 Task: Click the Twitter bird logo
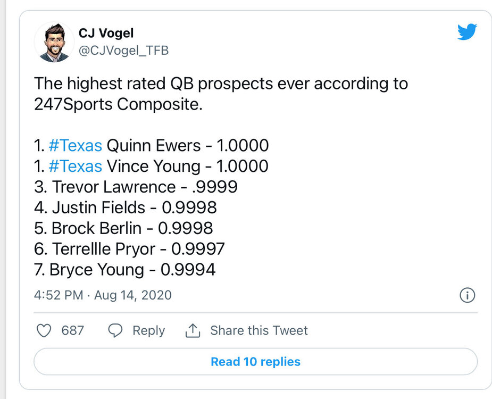click(468, 32)
